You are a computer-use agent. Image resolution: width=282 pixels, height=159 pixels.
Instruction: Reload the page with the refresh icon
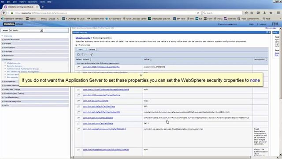[x=198, y=13]
